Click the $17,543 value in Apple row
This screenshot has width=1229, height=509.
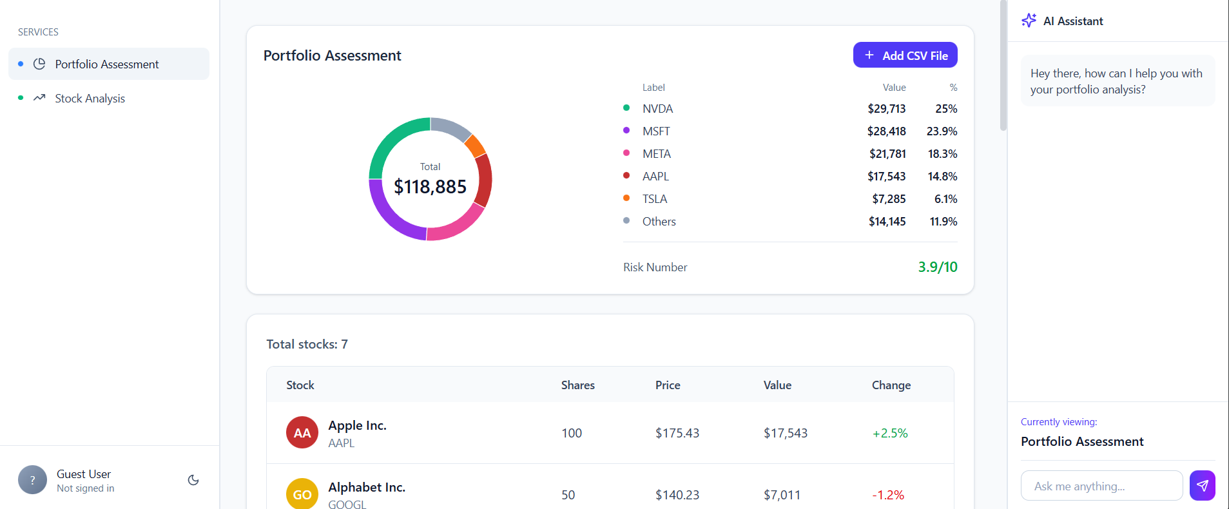pyautogui.click(x=786, y=433)
